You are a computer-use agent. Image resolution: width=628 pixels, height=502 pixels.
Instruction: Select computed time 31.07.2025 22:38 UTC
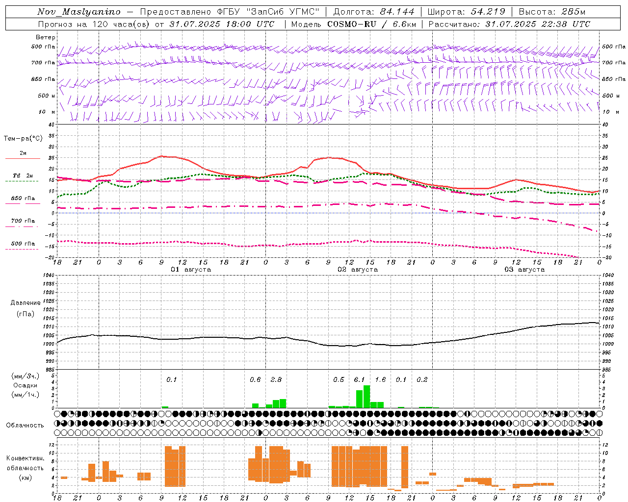tap(538, 24)
